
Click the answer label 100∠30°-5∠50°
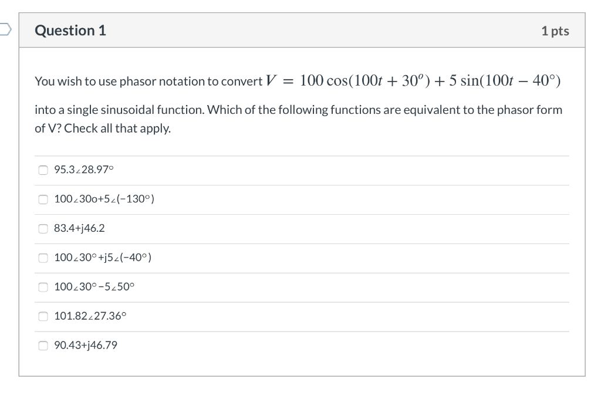94,286
